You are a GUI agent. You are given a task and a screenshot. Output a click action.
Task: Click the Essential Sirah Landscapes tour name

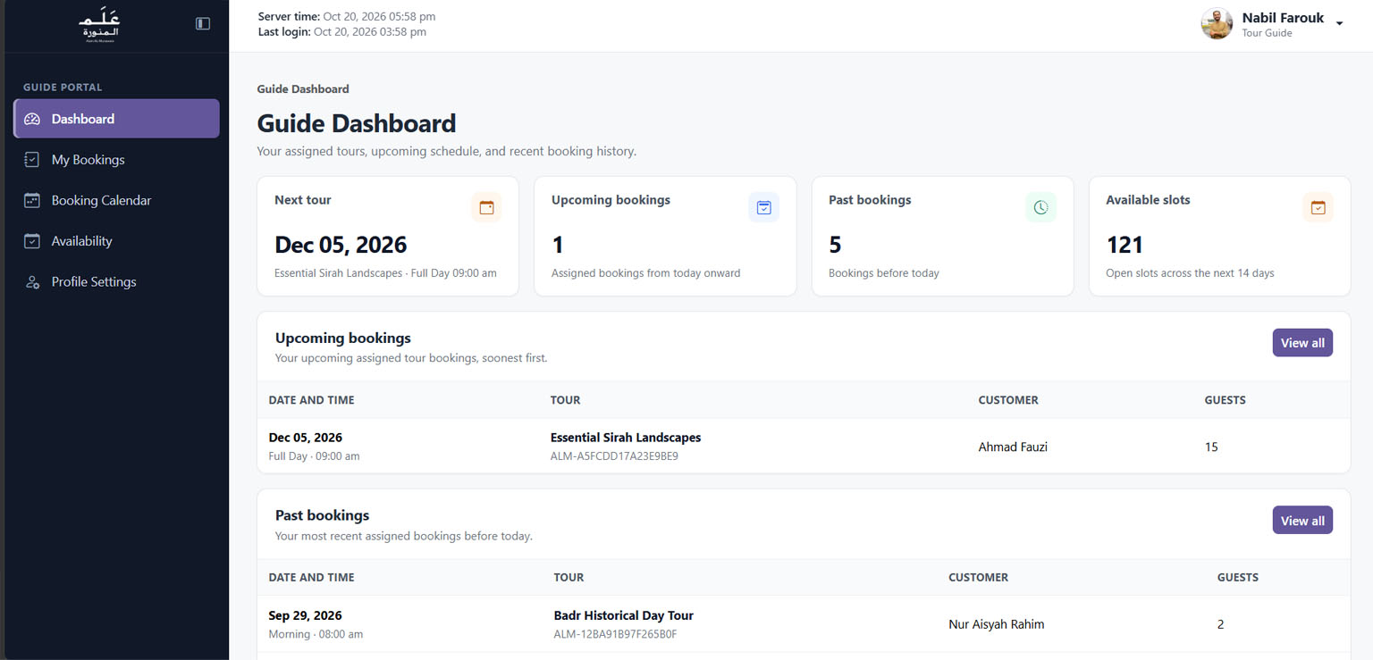626,438
